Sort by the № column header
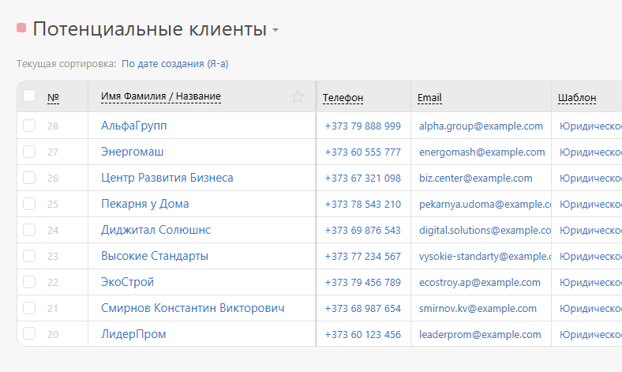The width and height of the screenshot is (622, 372). [x=53, y=98]
